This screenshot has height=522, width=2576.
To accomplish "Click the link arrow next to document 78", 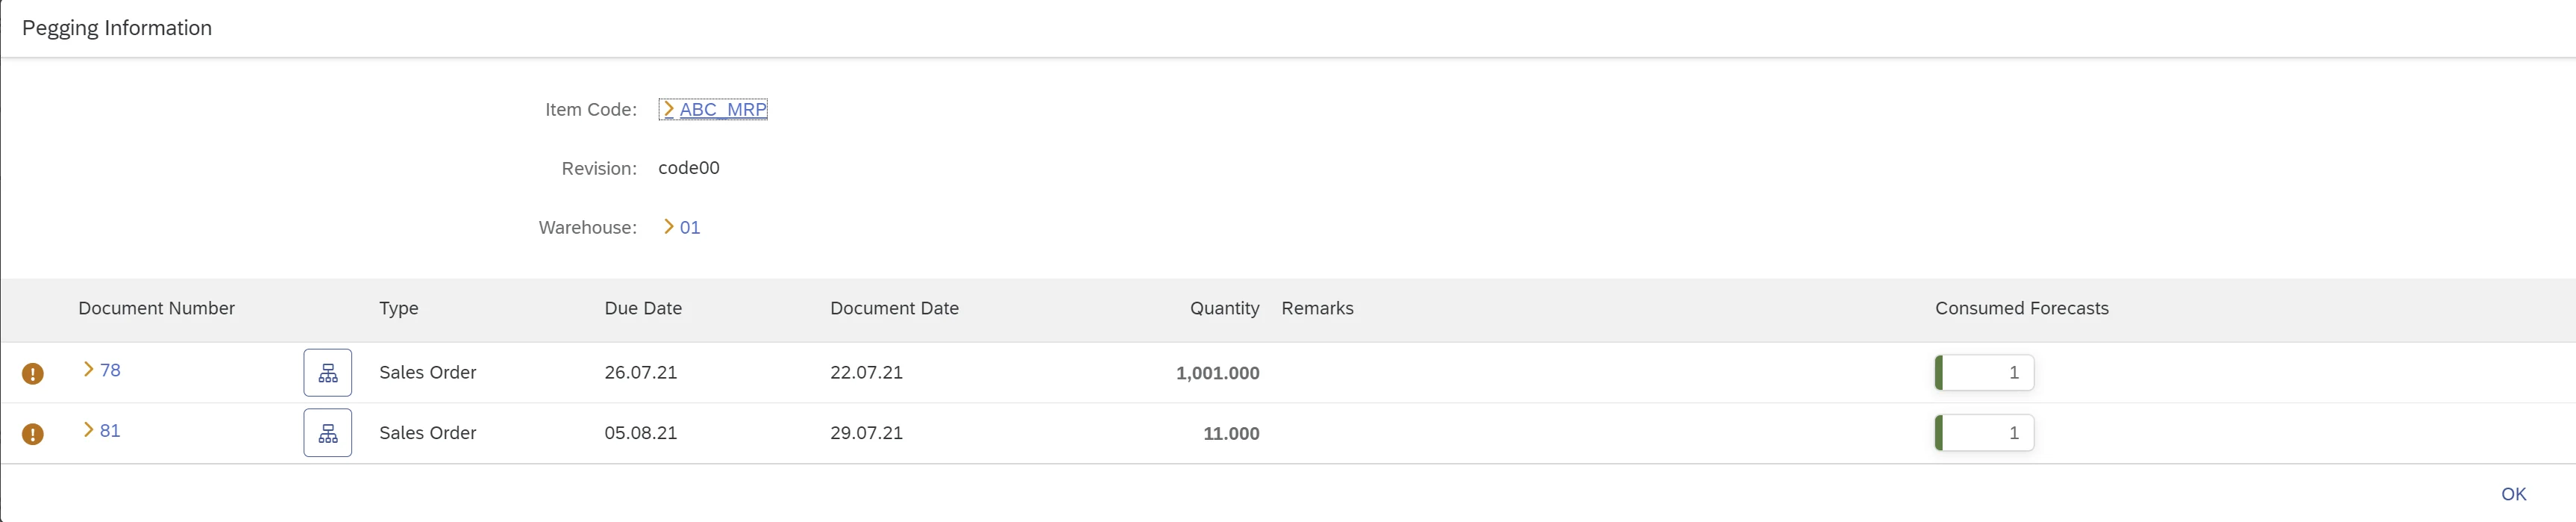I will click(x=88, y=370).
